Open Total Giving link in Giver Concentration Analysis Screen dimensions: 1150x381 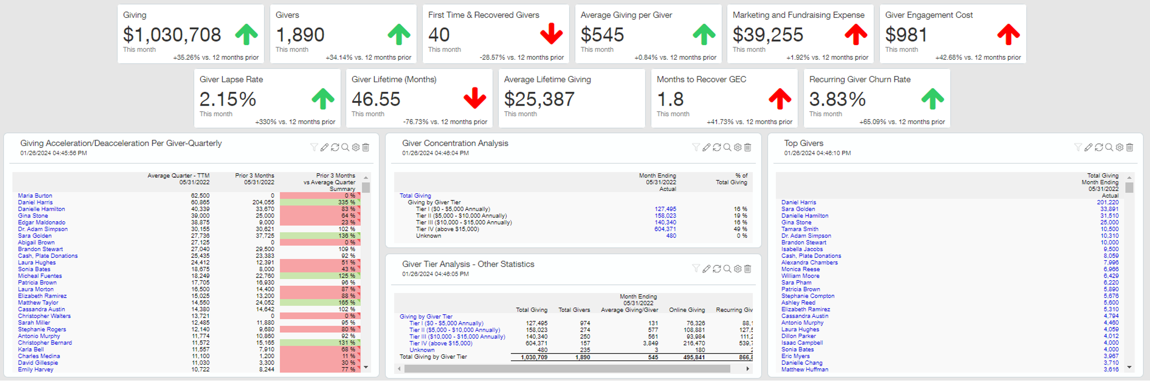(x=415, y=196)
